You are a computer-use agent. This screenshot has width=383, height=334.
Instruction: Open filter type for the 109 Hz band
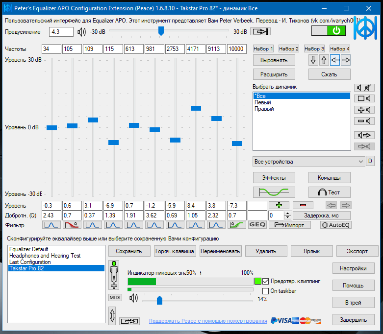point(92,225)
